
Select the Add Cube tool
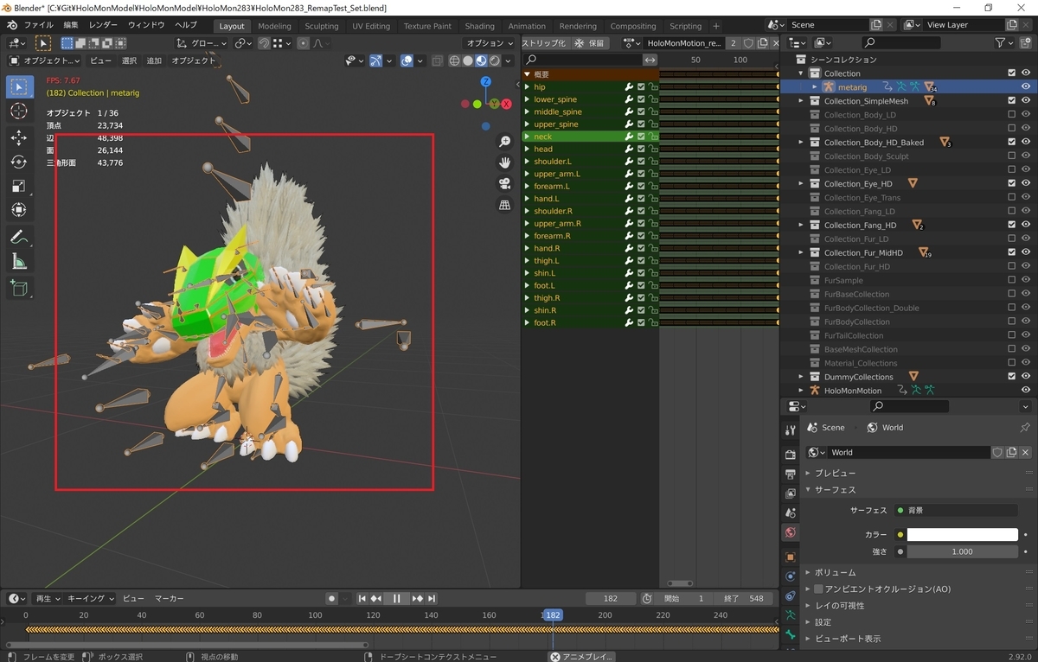[x=19, y=289]
